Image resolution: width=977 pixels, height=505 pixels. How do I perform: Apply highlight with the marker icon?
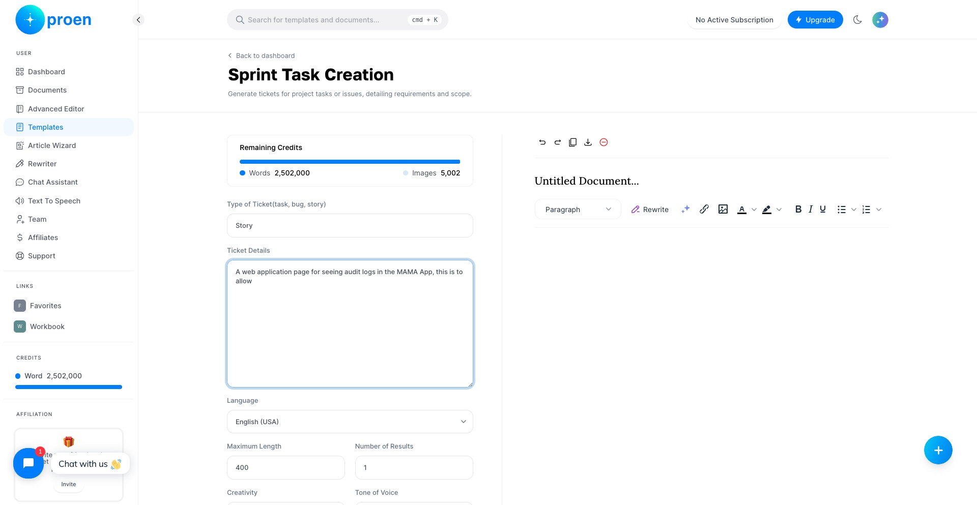767,210
